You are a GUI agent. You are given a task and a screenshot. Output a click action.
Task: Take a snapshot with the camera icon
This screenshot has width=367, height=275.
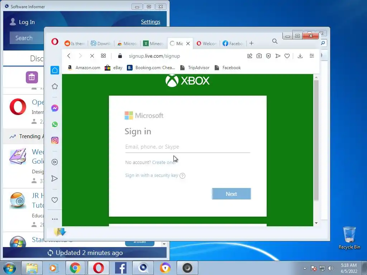tap(259, 56)
